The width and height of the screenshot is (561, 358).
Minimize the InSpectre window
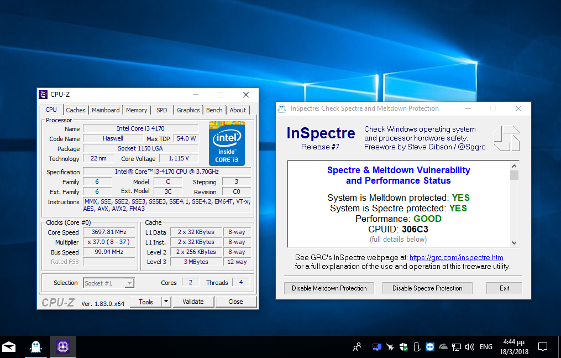click(x=468, y=108)
